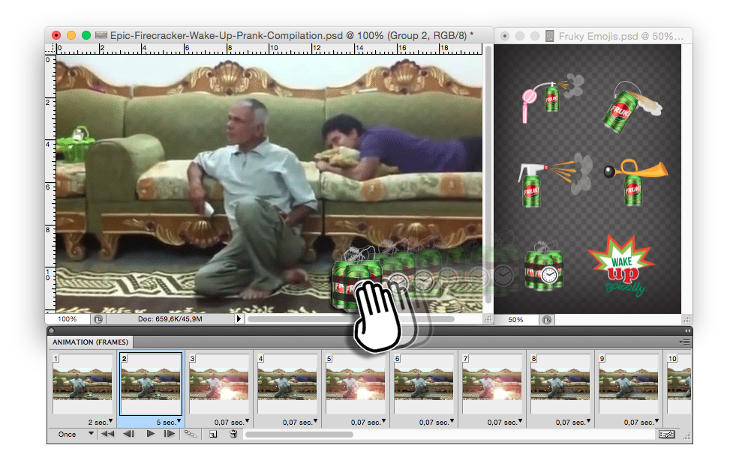
Task: Click the pink spray can emoji
Action: [x=552, y=97]
